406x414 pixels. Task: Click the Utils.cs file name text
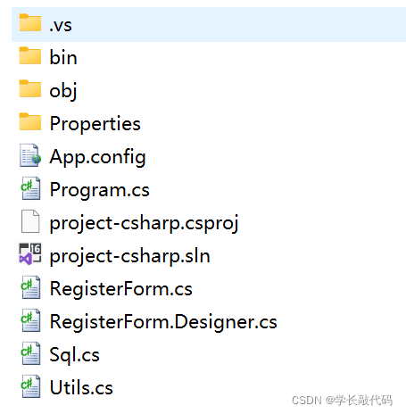pyautogui.click(x=81, y=387)
